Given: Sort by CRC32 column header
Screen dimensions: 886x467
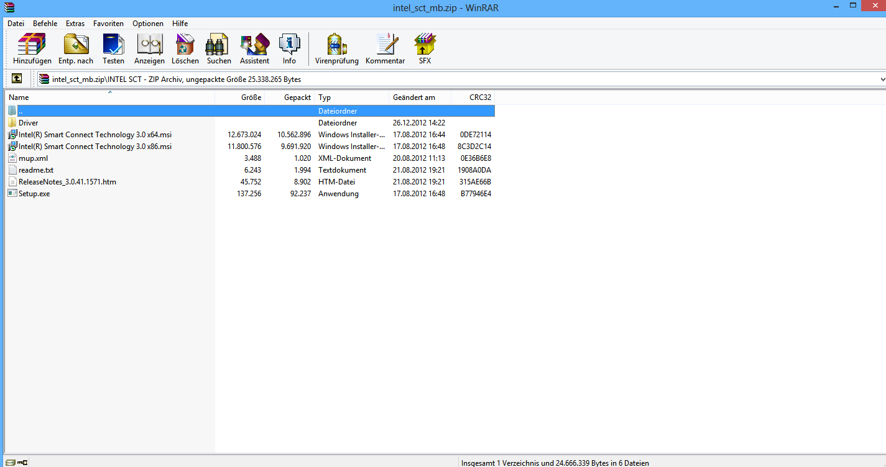Looking at the screenshot, I should [473, 97].
